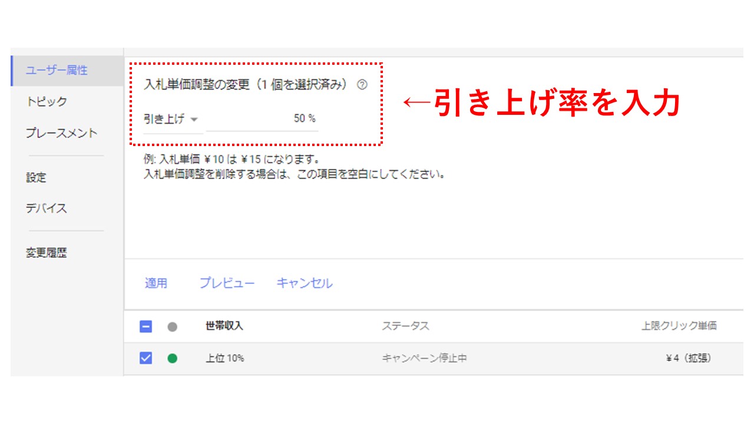Go to プレースメント in sidebar
The image size is (754, 424).
(61, 133)
